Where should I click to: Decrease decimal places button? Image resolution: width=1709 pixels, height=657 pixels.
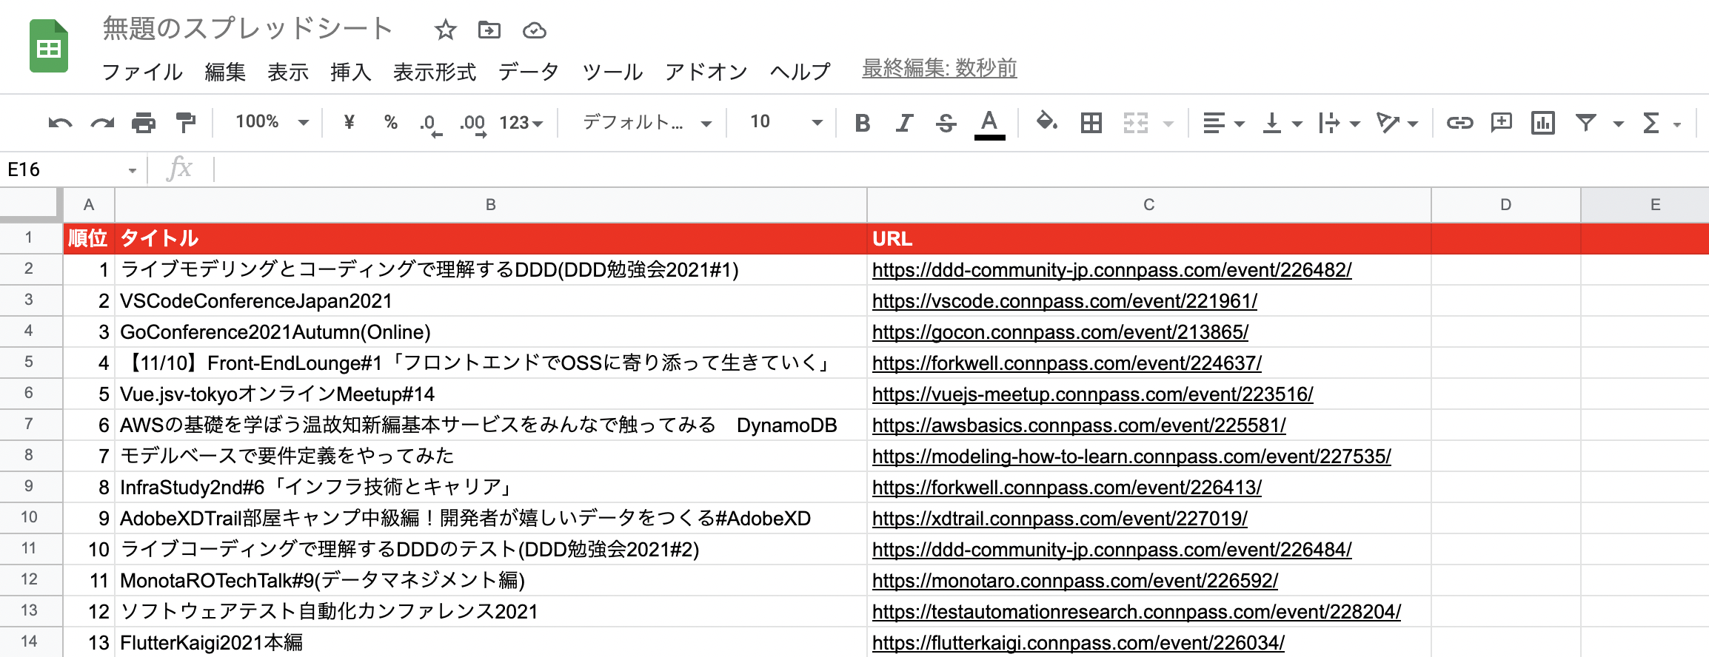tap(430, 124)
